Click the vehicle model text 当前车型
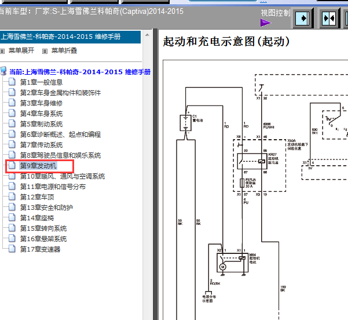 [x=91, y=12]
